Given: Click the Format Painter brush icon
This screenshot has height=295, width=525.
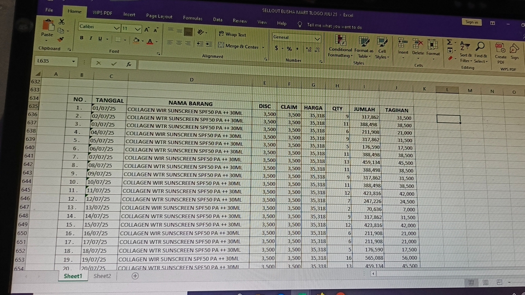Looking at the screenshot, I should [61, 39].
